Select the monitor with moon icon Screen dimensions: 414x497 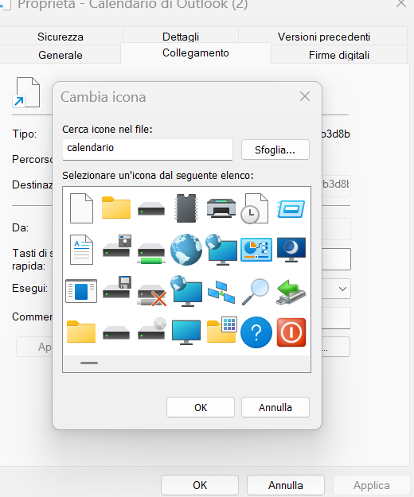click(291, 250)
